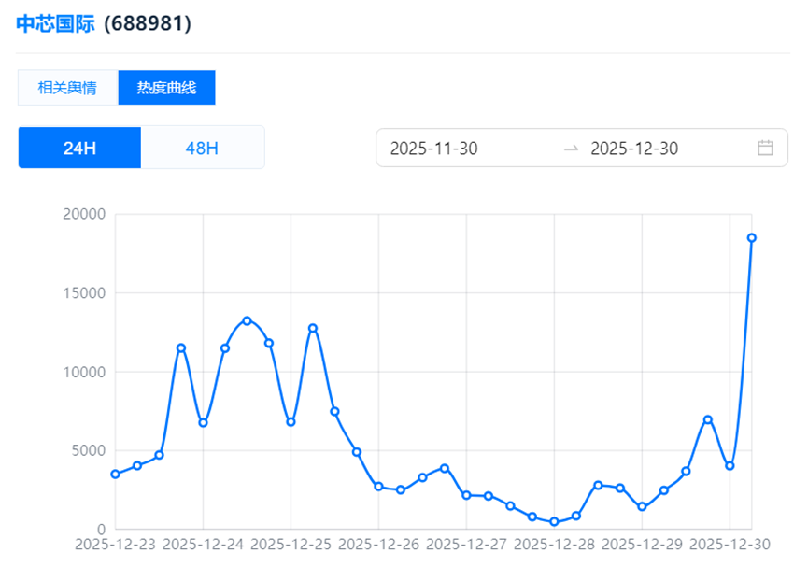
Task: Switch to the 48H time range
Action: point(202,148)
